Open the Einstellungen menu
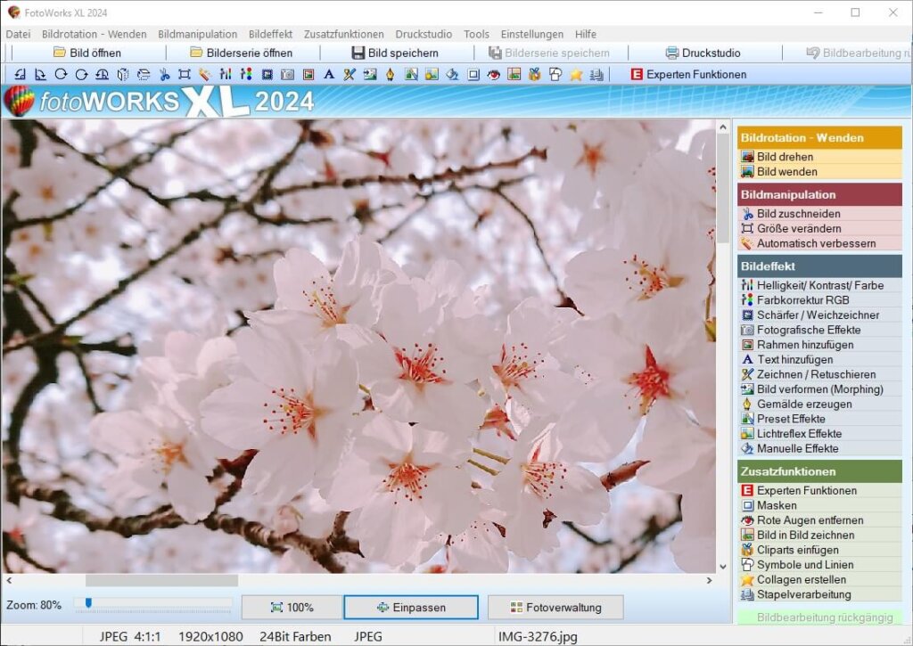The height and width of the screenshot is (646, 913). (x=531, y=34)
